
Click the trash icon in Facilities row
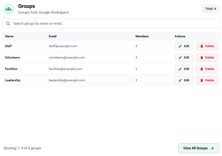pos(202,69)
